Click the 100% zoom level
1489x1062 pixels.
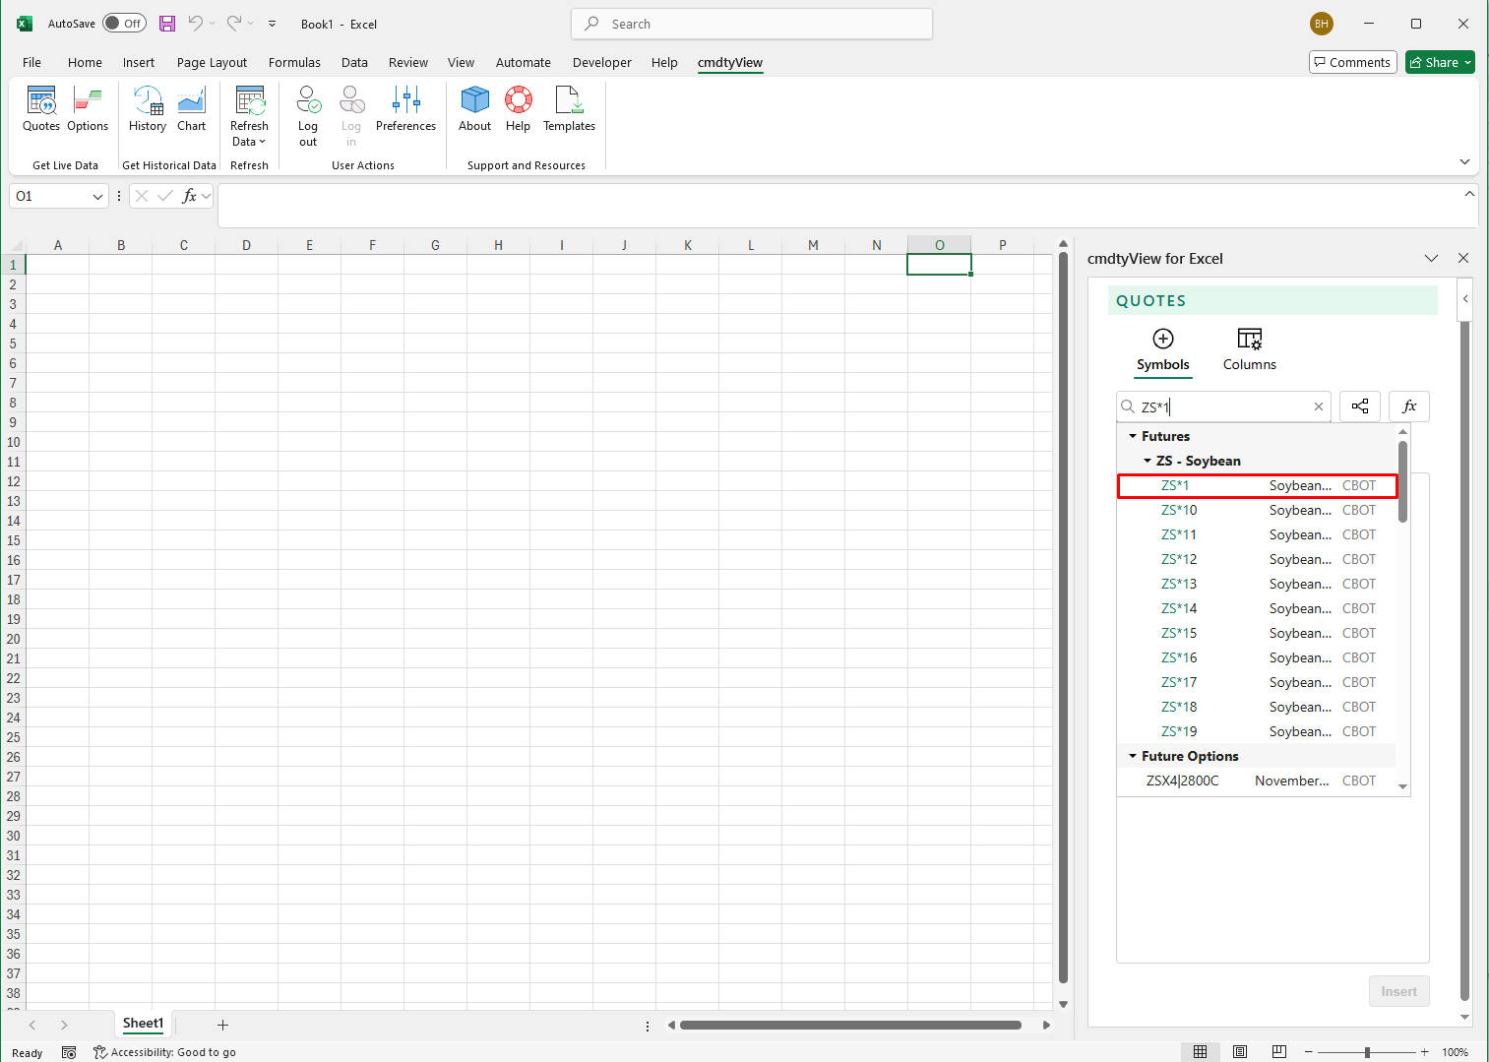coord(1455,1052)
